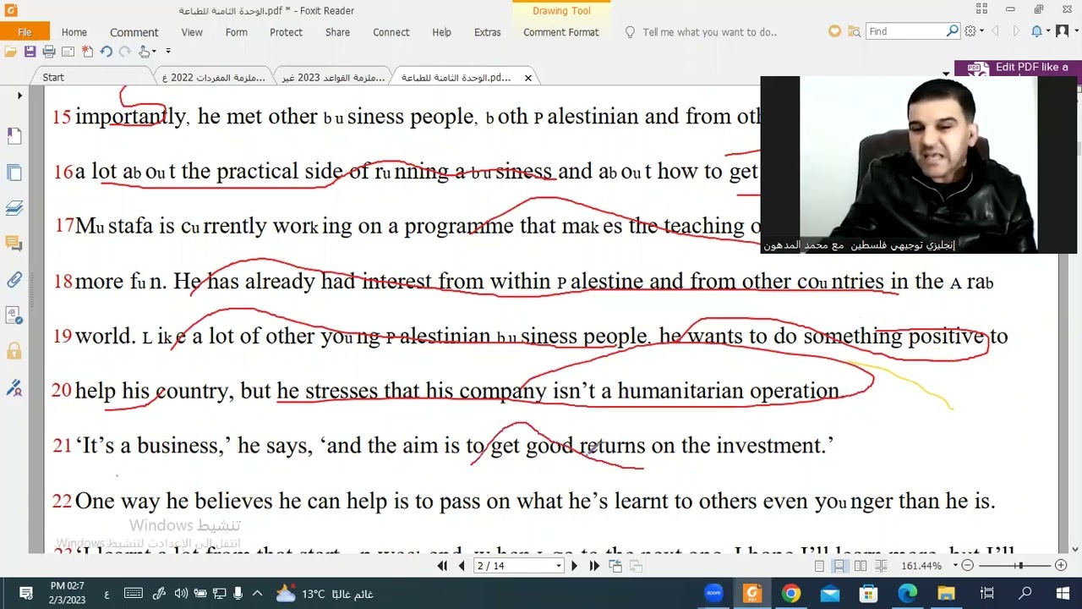Image resolution: width=1082 pixels, height=609 pixels.
Task: Open the View ribbon tab
Action: click(x=192, y=32)
